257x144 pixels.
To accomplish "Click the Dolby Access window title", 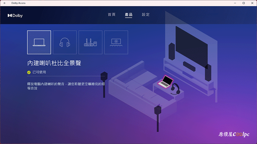I will [18, 3].
